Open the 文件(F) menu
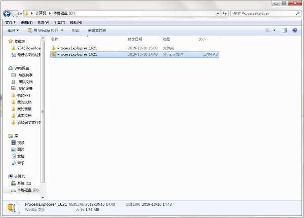The height and width of the screenshot is (218, 304). pyautogui.click(x=11, y=22)
